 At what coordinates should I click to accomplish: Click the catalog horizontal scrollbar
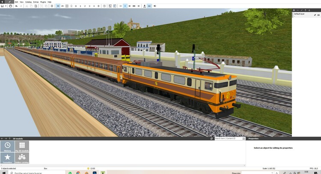pos(123,165)
